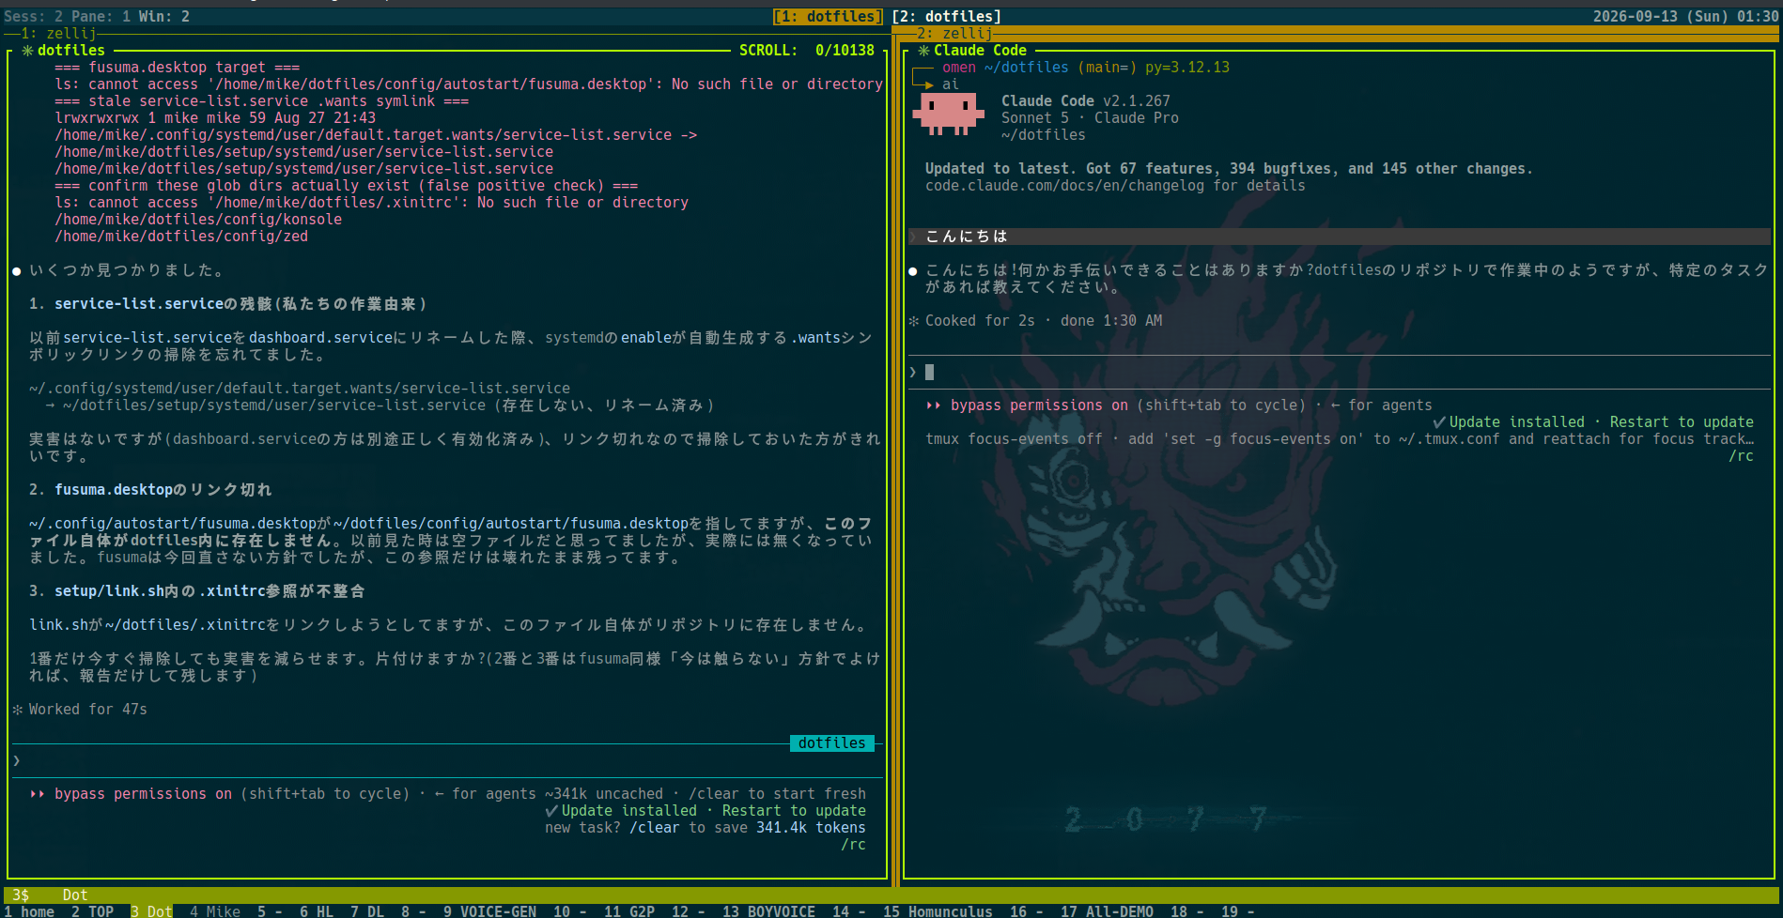Open the code.claude.com changelog link

1064,186
